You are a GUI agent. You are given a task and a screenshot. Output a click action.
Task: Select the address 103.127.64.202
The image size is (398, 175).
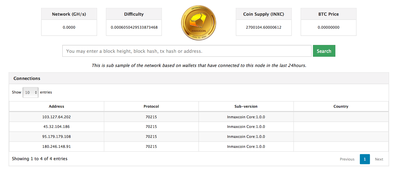(57, 117)
